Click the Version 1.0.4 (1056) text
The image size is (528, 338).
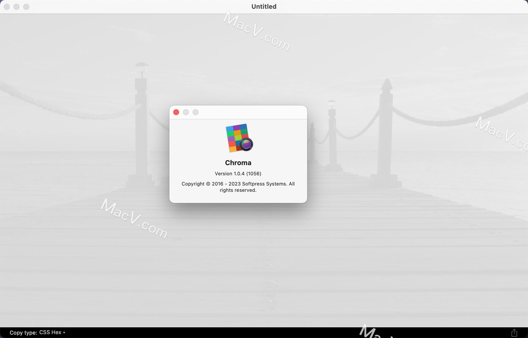pos(238,174)
